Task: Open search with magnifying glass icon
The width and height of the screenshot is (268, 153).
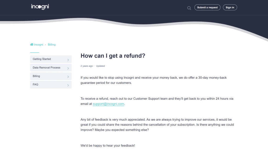Action: pos(189,8)
